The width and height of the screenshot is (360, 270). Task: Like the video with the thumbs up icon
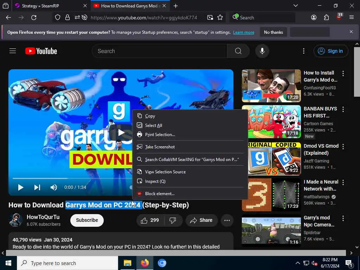(x=150, y=220)
